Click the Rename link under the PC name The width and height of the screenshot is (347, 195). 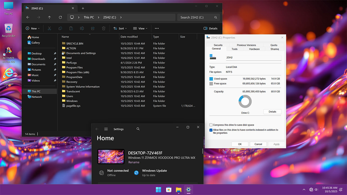134,162
